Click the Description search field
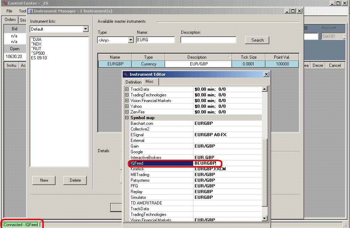This screenshot has height=228, width=350. [208, 40]
